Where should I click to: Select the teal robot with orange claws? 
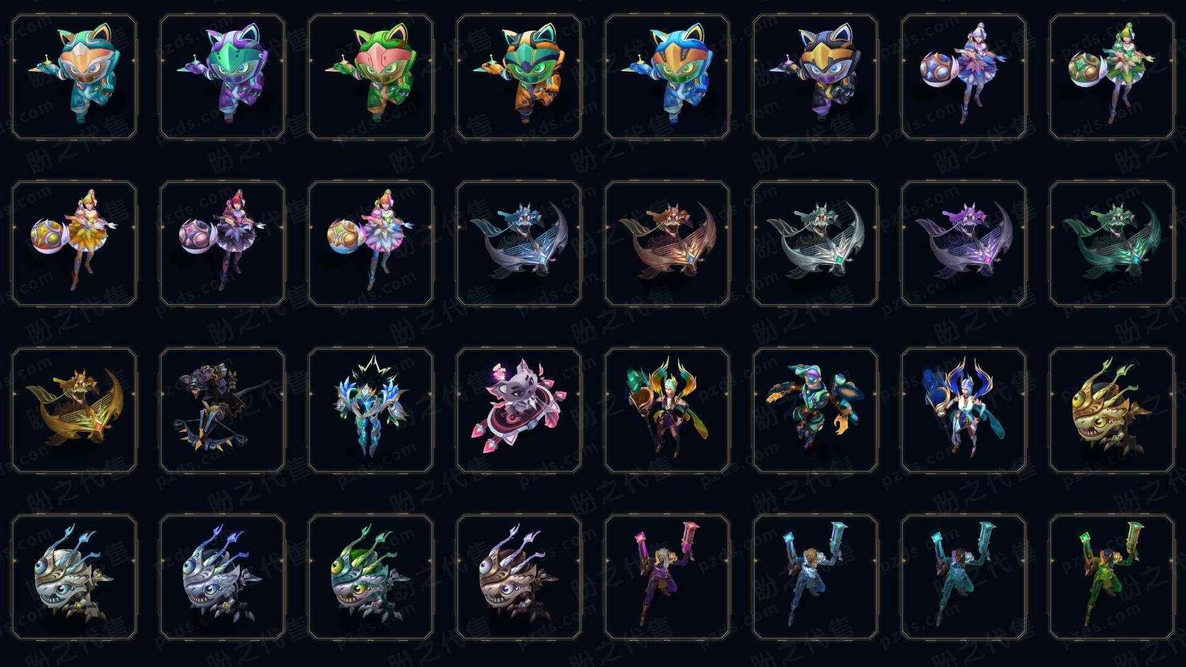tap(815, 410)
